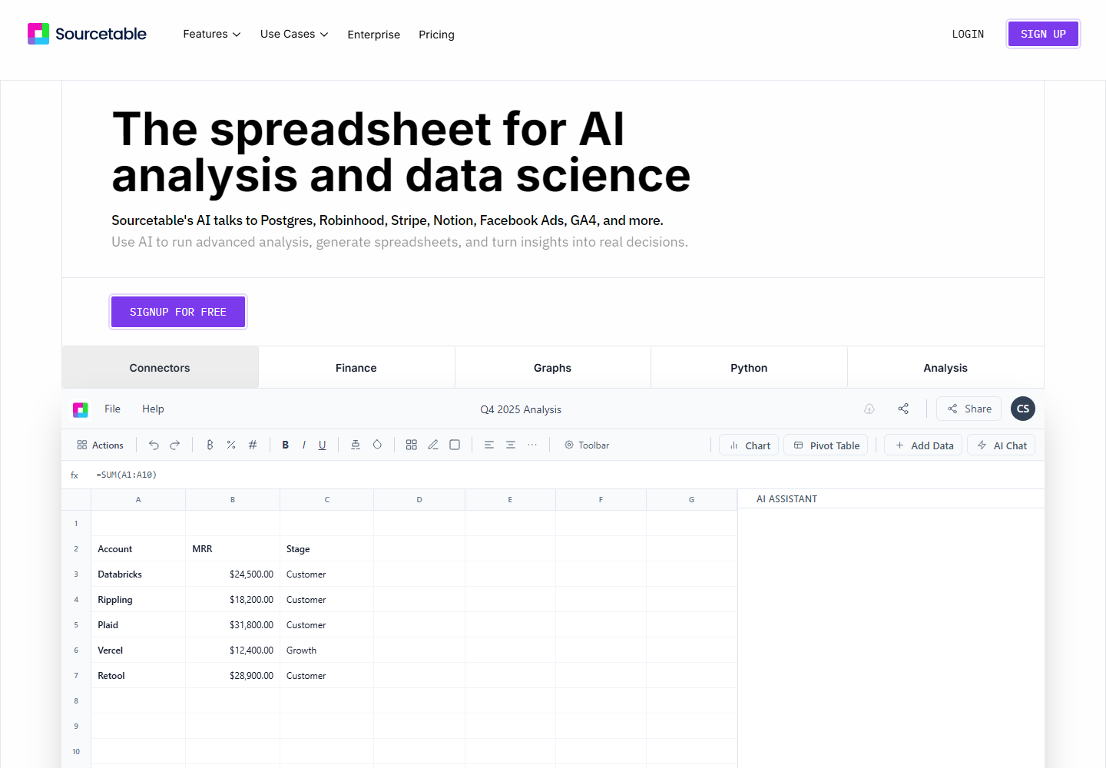Toggle bold formatting

286,445
